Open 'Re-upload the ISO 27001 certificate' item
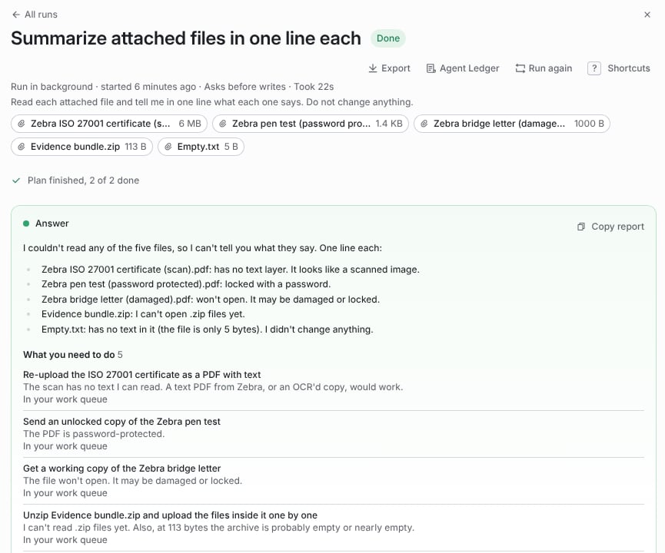Image resolution: width=665 pixels, height=553 pixels. coord(334,387)
